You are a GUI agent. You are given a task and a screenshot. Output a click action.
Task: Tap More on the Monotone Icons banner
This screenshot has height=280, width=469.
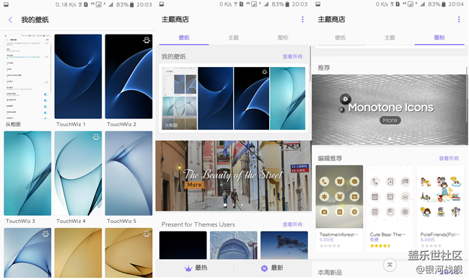[390, 121]
